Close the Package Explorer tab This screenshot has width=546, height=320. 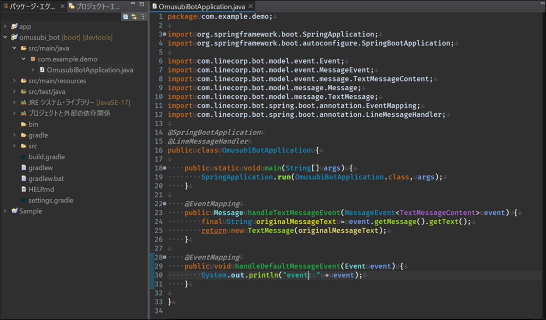click(x=63, y=6)
